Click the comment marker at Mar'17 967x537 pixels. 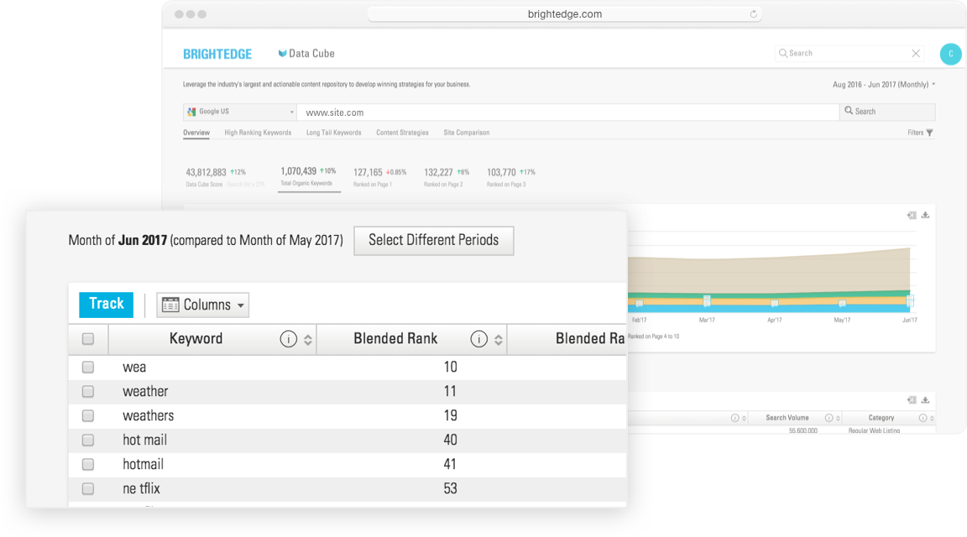pos(707,300)
